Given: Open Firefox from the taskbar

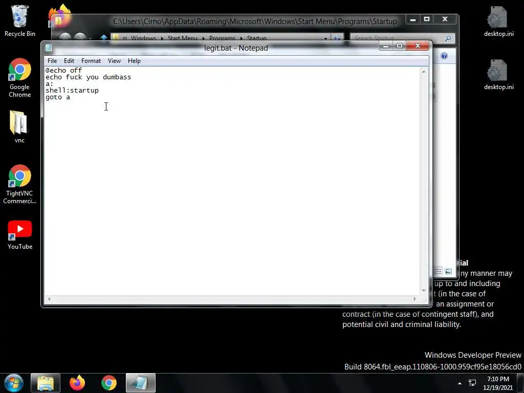Looking at the screenshot, I should point(77,383).
